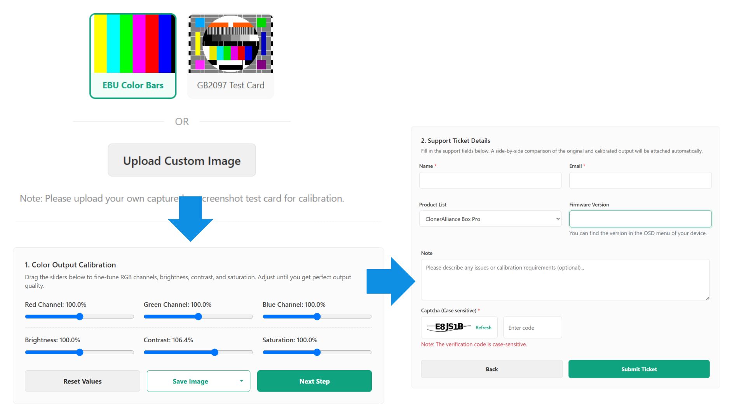Screen dimensions: 746x420
Task: Adjust the Brightness slider
Action: click(x=79, y=352)
